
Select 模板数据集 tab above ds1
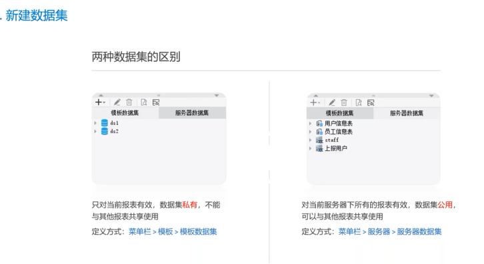[125, 113]
